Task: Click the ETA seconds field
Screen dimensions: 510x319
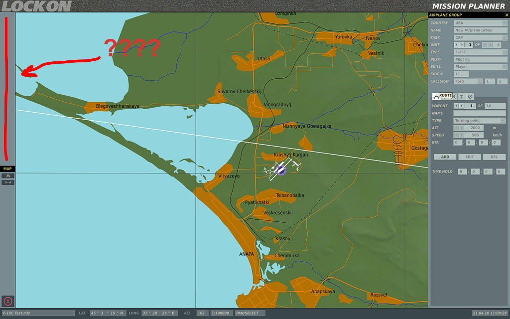Action: pos(483,143)
